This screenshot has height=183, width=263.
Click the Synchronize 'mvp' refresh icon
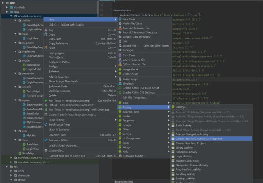(46, 124)
